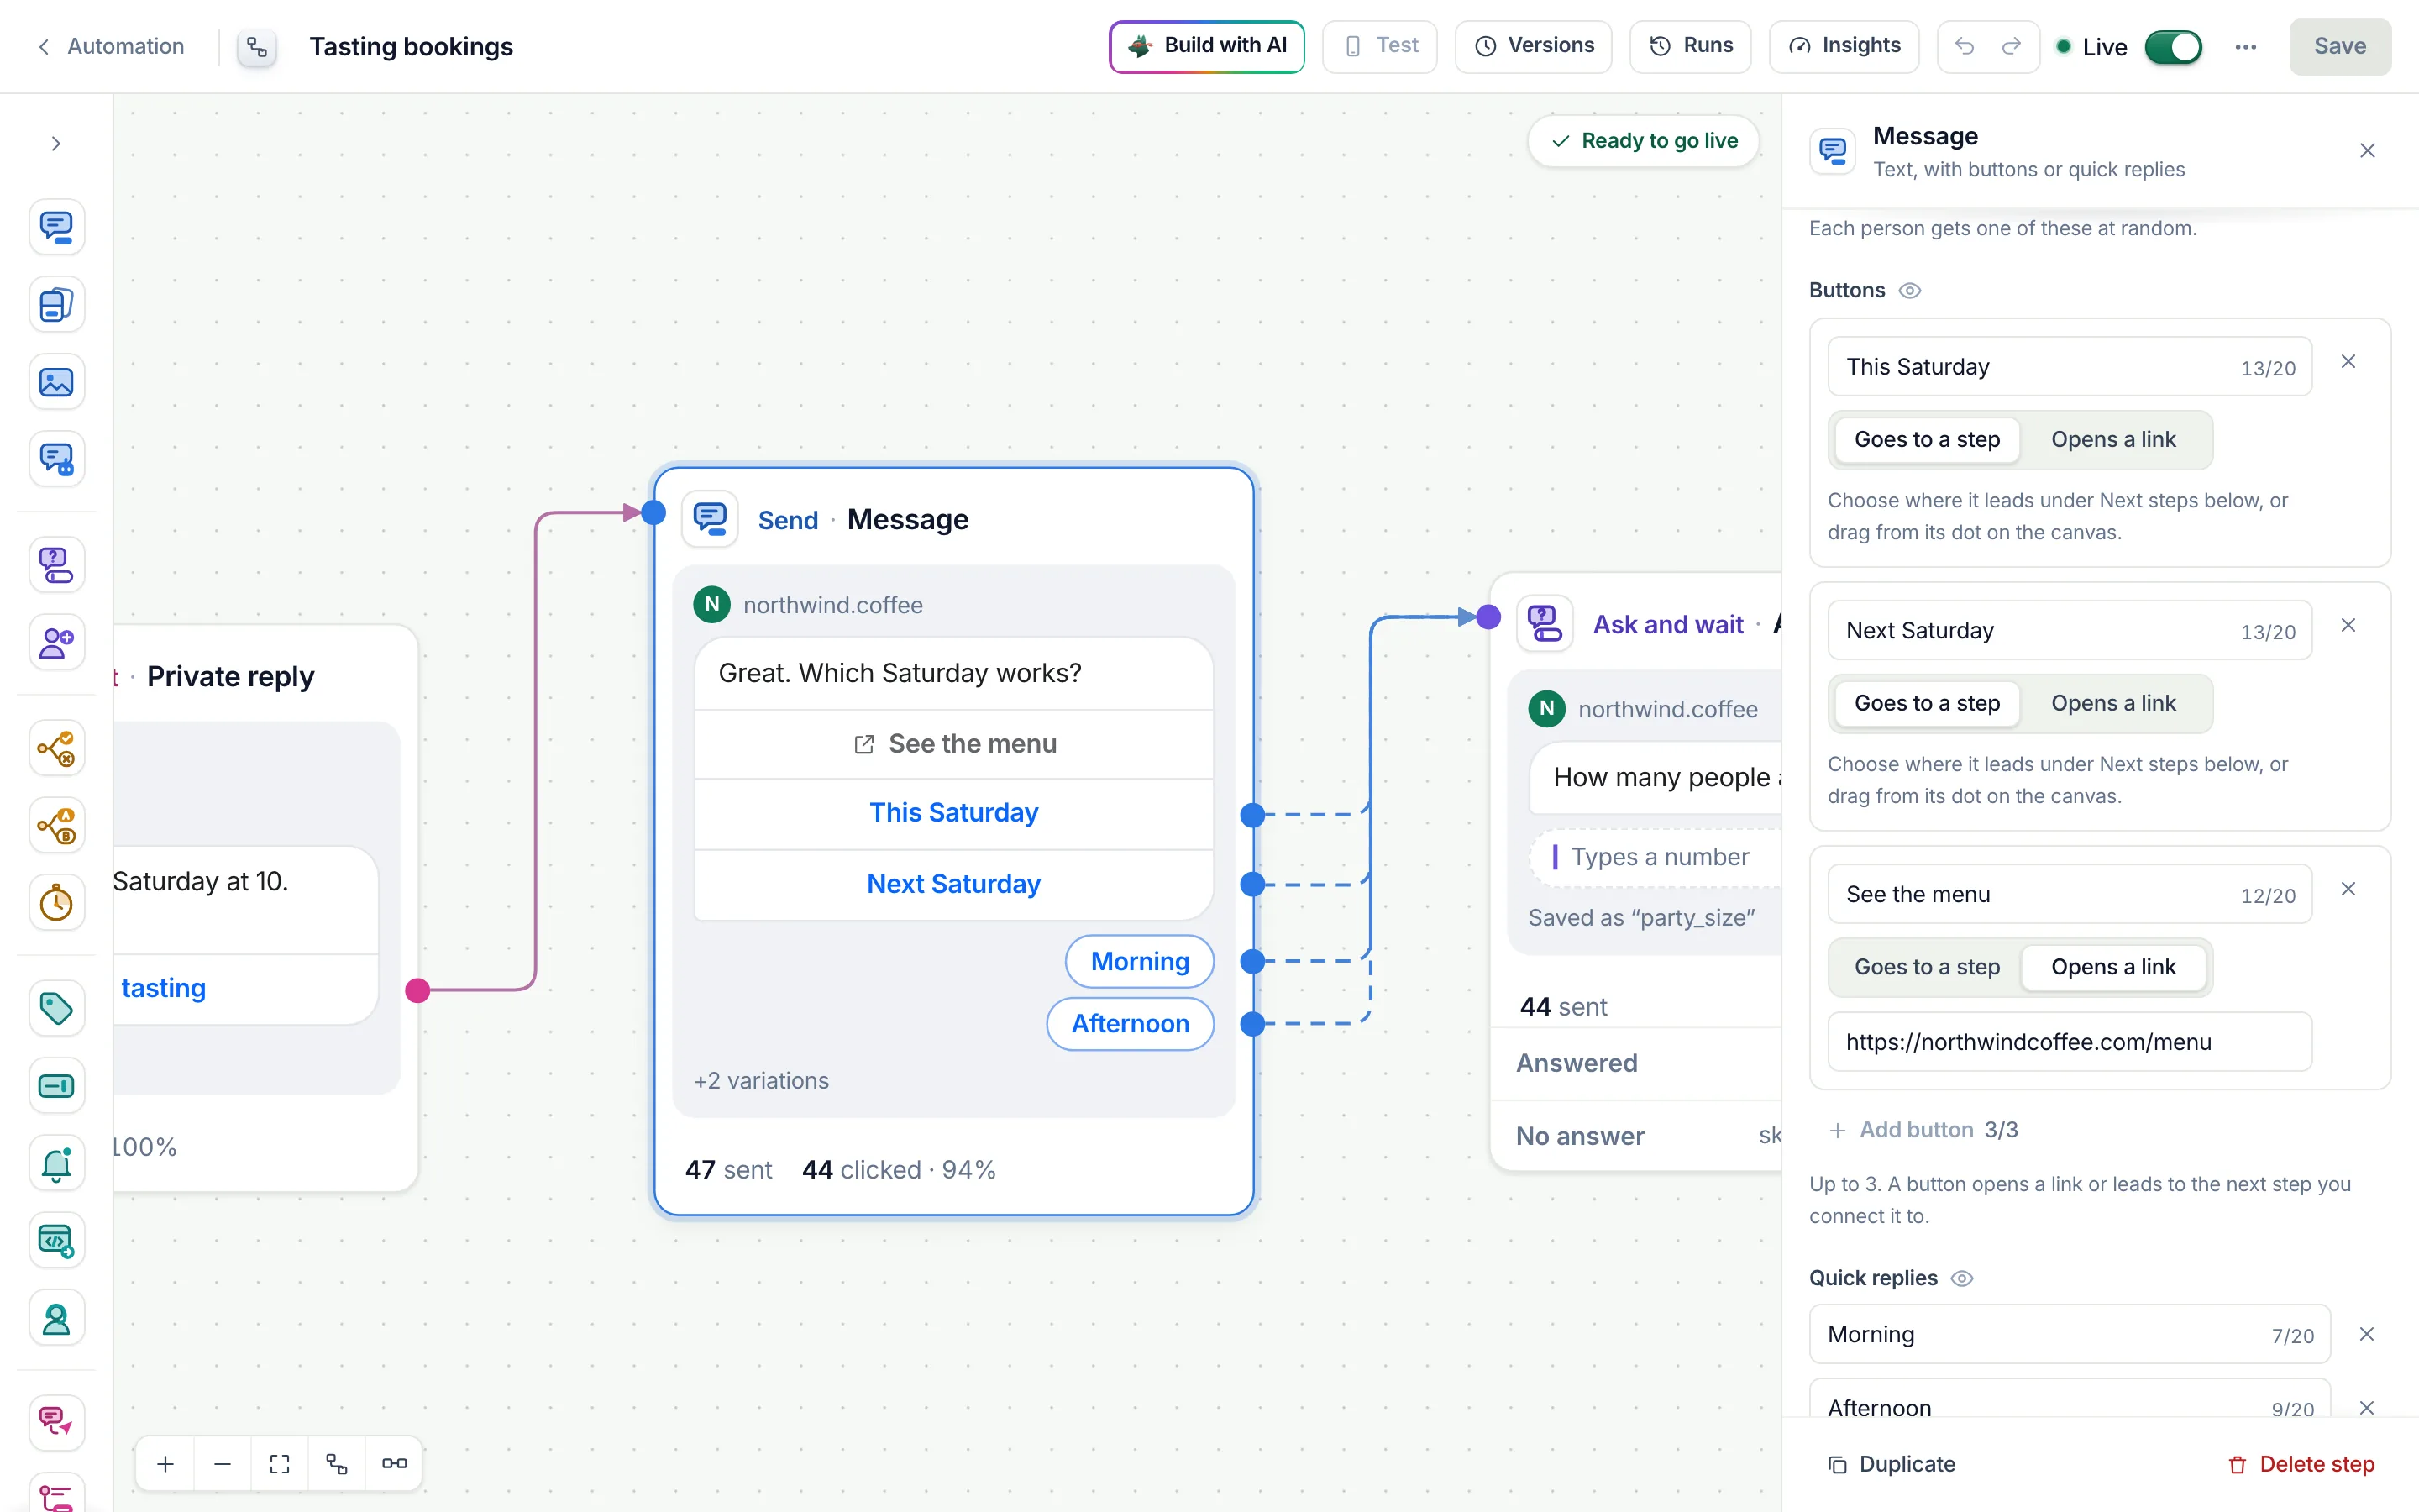Open the Runs history
Viewport: 2419px width, 1512px height.
pyautogui.click(x=1690, y=46)
